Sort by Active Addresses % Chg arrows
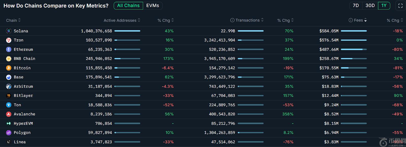 173,20
